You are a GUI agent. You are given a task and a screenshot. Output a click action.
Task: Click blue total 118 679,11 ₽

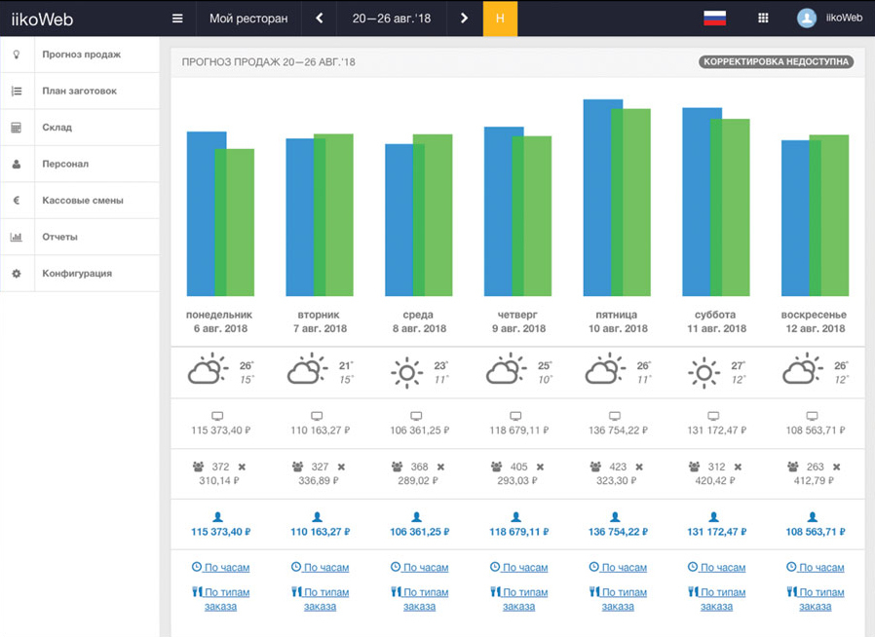pyautogui.click(x=519, y=532)
